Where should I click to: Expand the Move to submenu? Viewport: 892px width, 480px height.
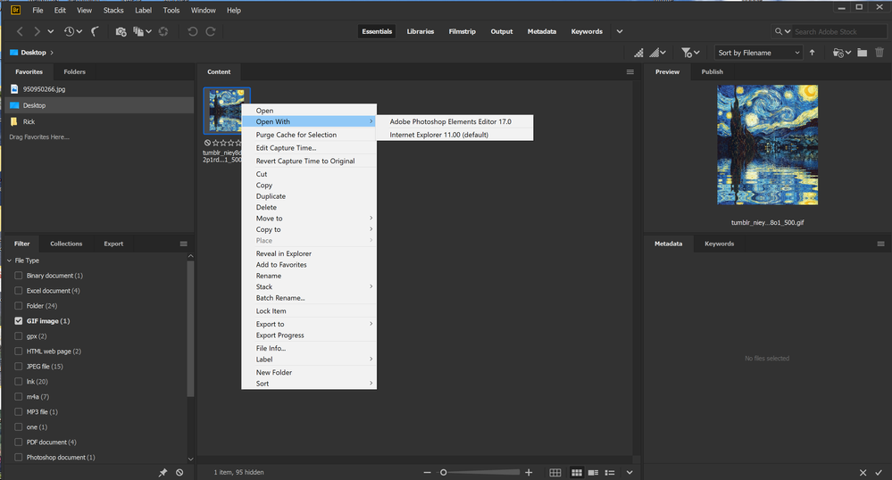tap(309, 219)
